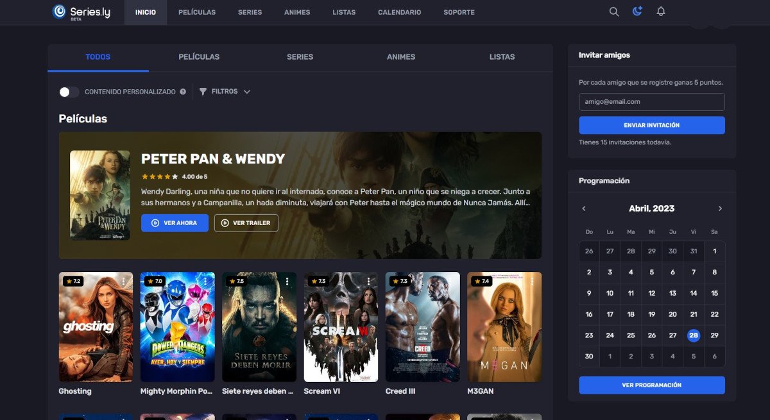This screenshot has width=770, height=420.
Task: Open the three-dot menu on the M3GAN card
Action: [533, 280]
